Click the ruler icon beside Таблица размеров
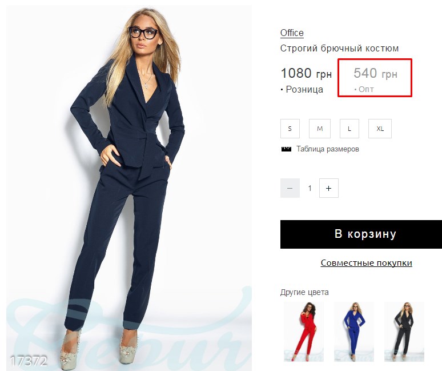This screenshot has height=371, width=442. [286, 149]
